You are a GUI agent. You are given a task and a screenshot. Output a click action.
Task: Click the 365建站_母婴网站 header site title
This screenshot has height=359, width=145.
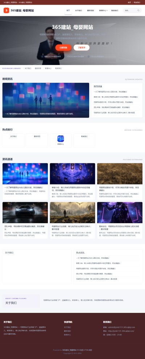tap(22, 10)
